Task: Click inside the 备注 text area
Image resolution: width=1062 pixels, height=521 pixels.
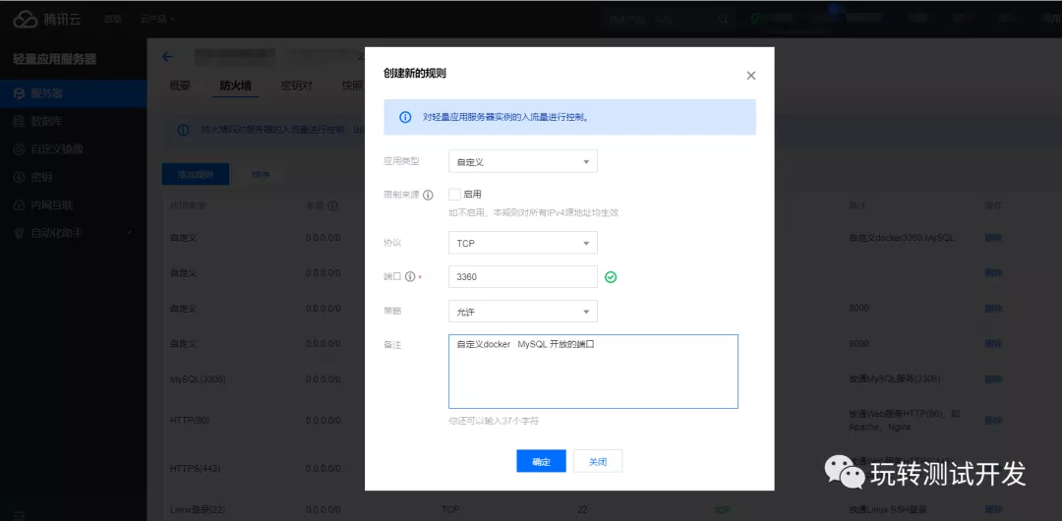Action: point(593,372)
